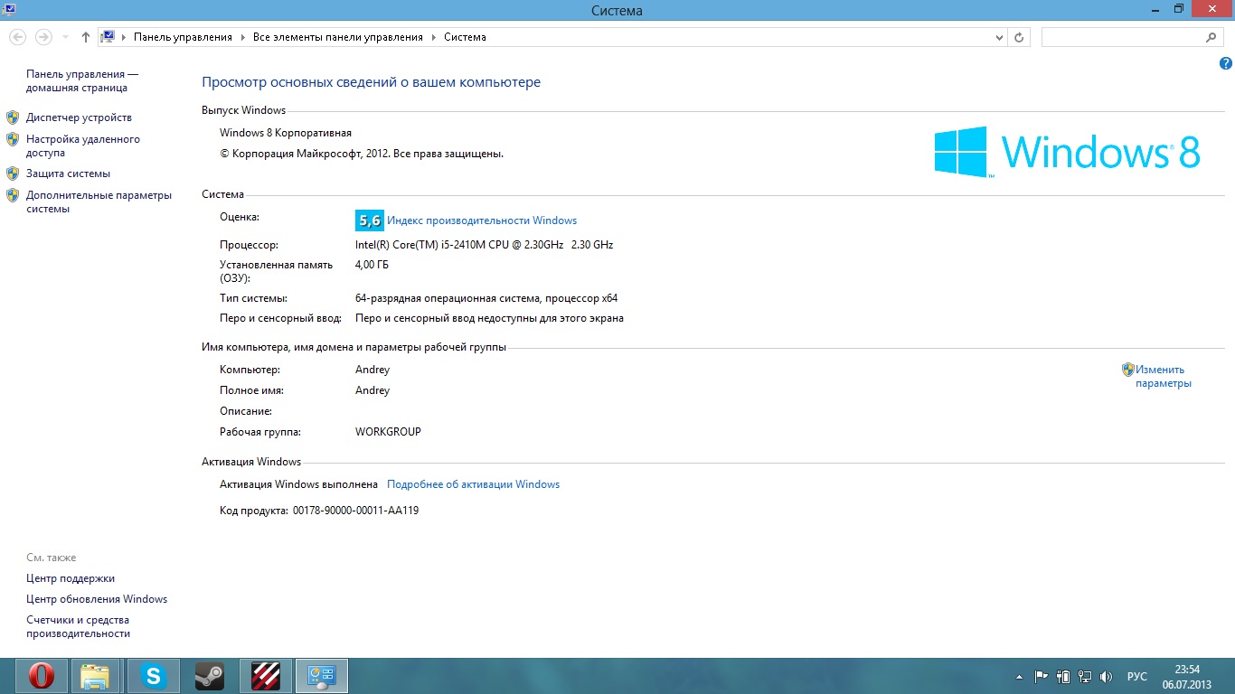Viewport: 1235px width, 694px height.
Task: Expand the breadcrumb arrow before Система
Action: click(x=433, y=37)
